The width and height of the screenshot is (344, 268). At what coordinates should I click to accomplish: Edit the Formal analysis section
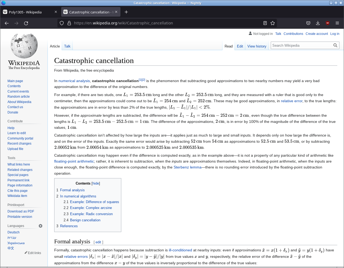(98, 242)
